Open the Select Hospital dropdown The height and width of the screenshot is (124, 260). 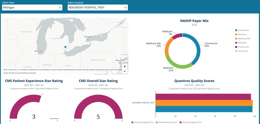click(x=98, y=7)
